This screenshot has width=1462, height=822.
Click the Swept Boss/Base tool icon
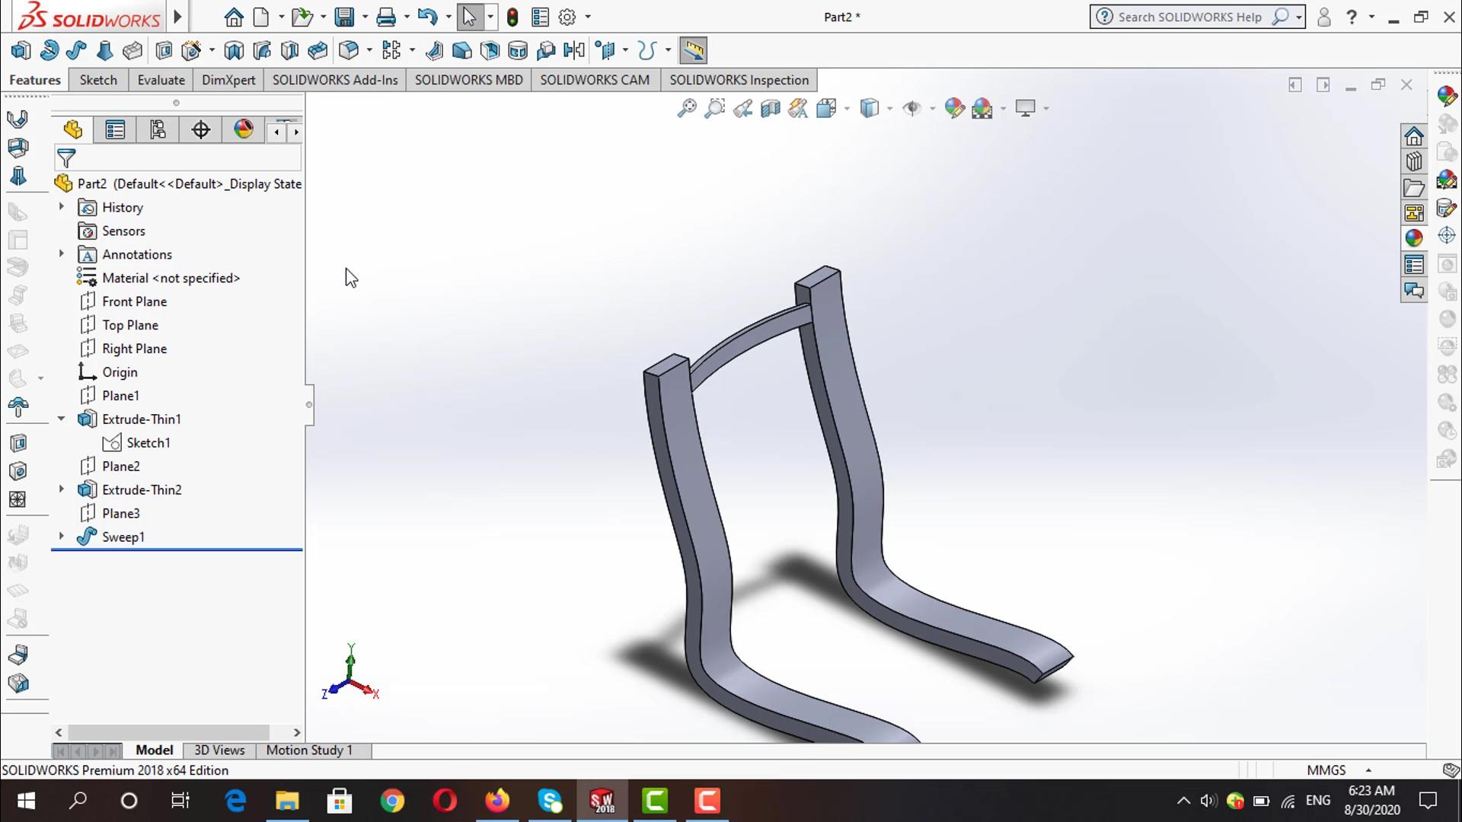[x=76, y=51]
